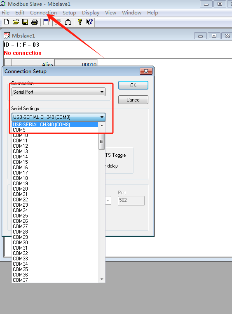The height and width of the screenshot is (314, 232).
Task: Click the yellow question mark About icon
Action: click(80, 22)
